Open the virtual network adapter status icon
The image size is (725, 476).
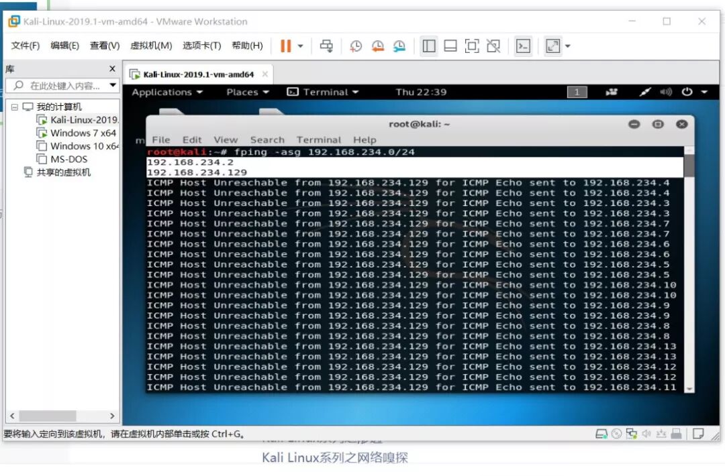(x=632, y=434)
